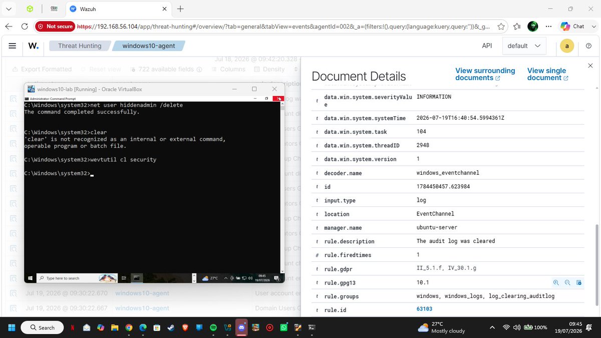Viewport: 601px width, 338px height.
Task: Open the Density option in events table
Action: pos(269,69)
